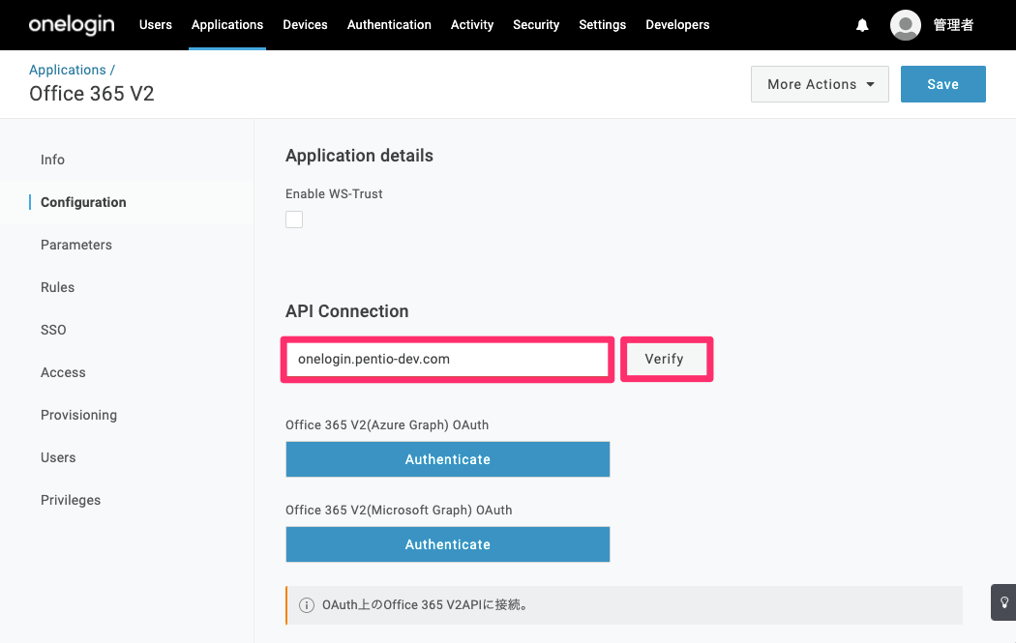Open the Applications top menu
This screenshot has width=1016, height=643.
[x=227, y=24]
